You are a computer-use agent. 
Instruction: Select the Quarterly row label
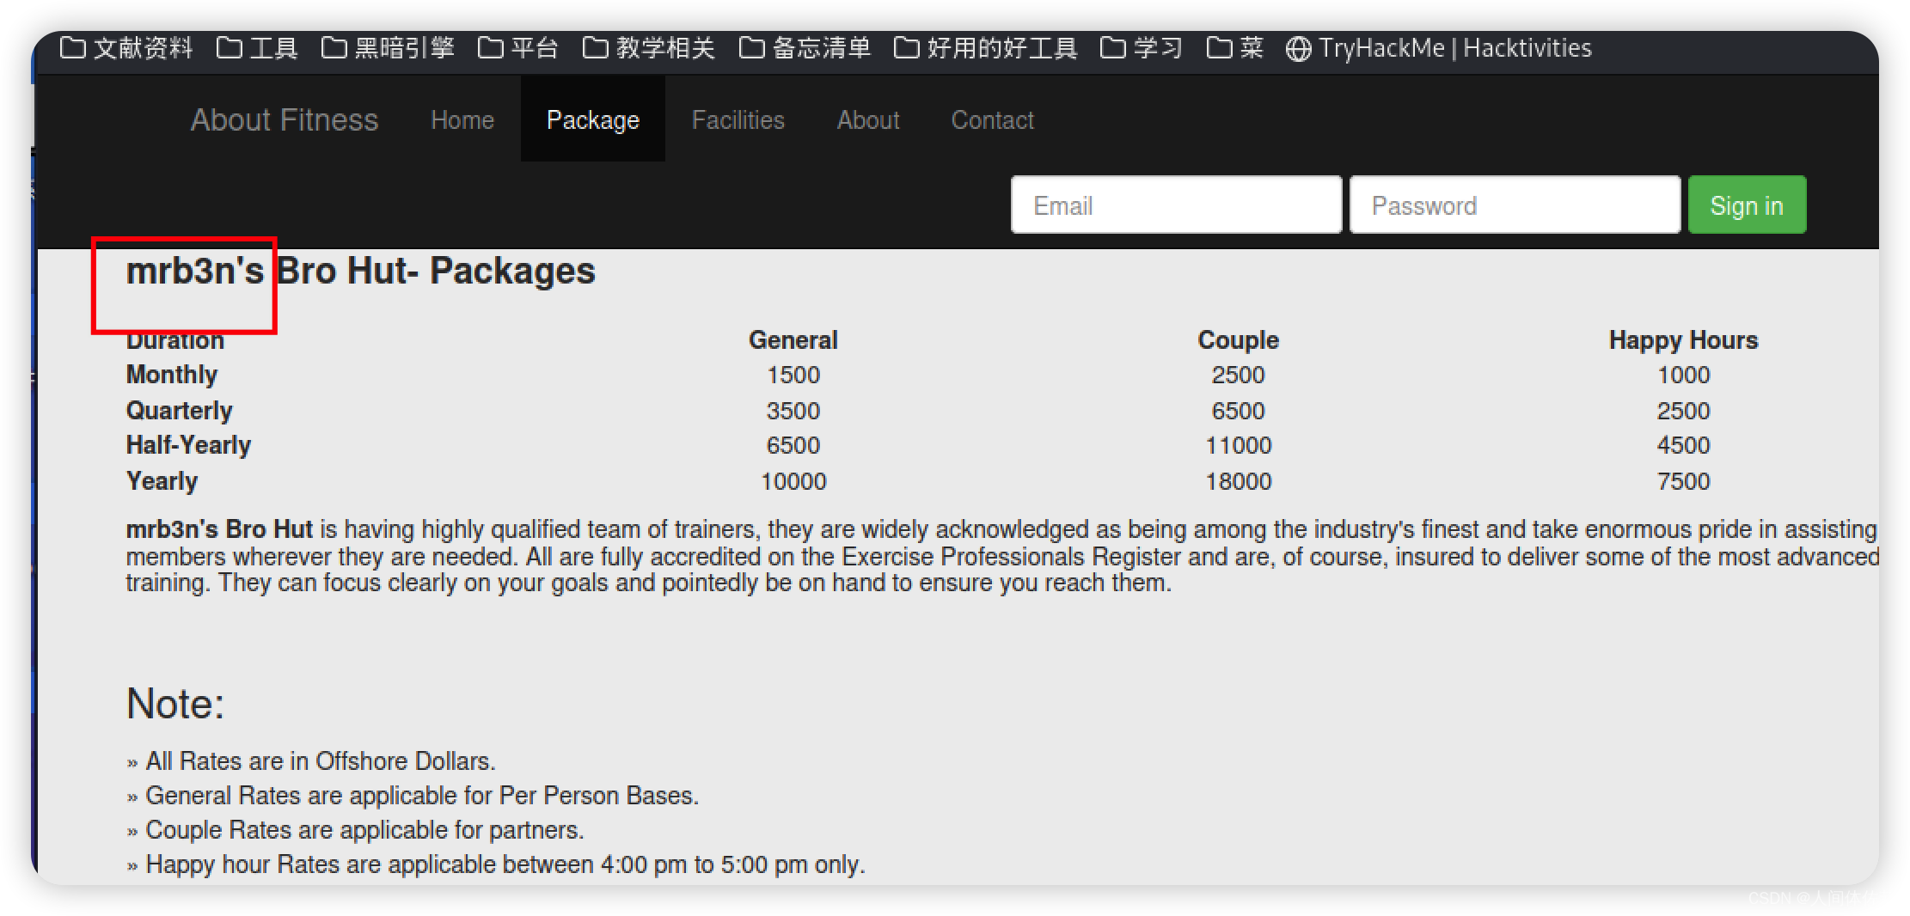(180, 411)
